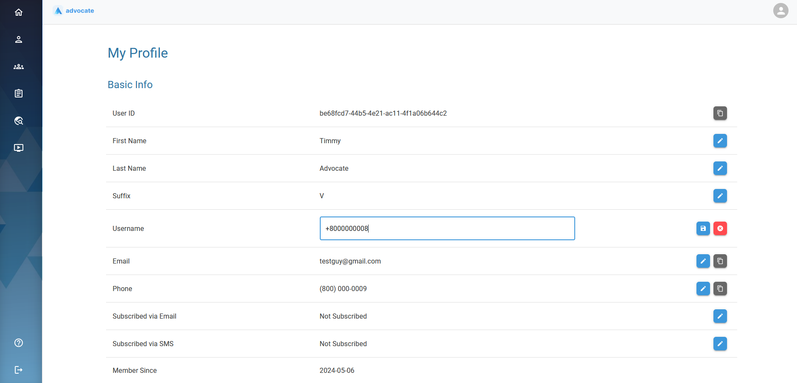Open the clipboard list sidebar icon
Viewport: 797px width, 383px height.
click(x=19, y=94)
